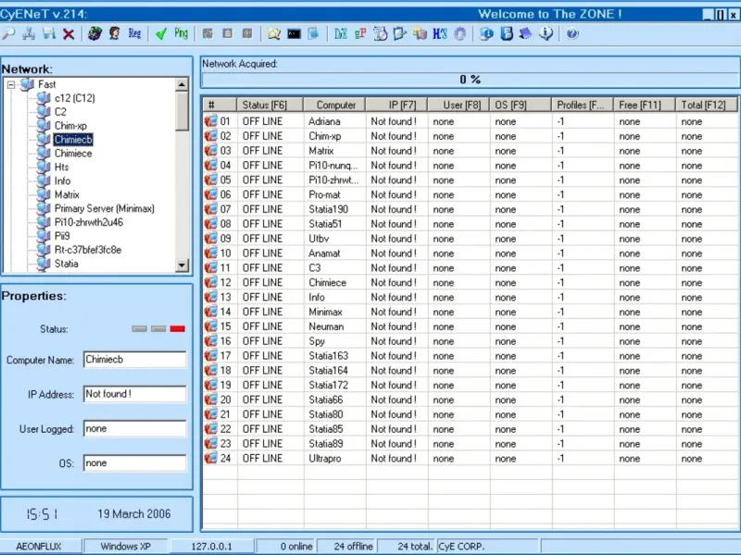Select row 12 Chimiece in computer list
The height and width of the screenshot is (555, 741).
pos(327,283)
